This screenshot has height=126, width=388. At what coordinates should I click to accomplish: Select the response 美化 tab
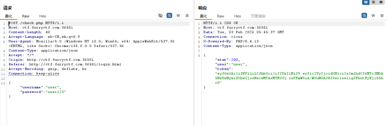click(x=203, y=16)
